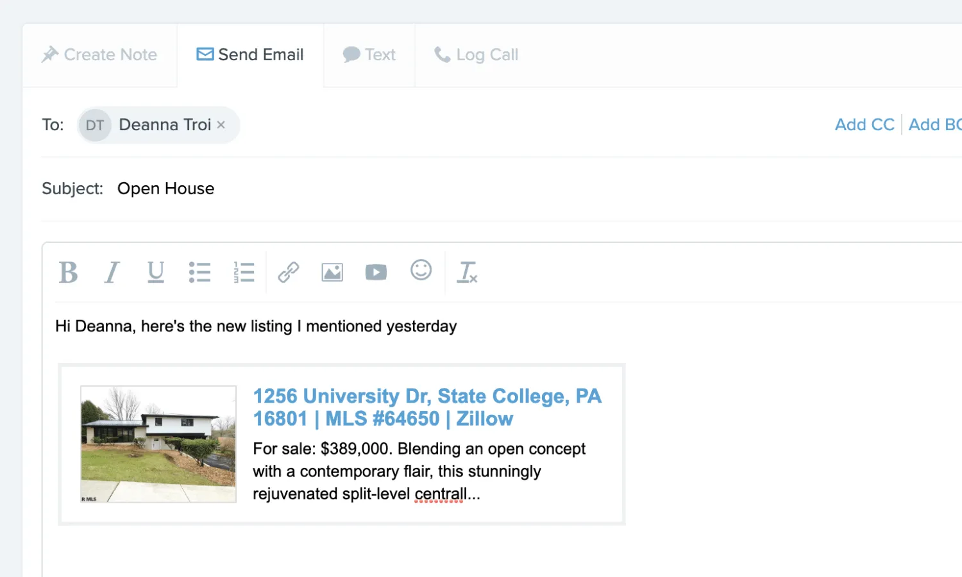
Task: Toggle bold text formatting
Action: tap(69, 272)
